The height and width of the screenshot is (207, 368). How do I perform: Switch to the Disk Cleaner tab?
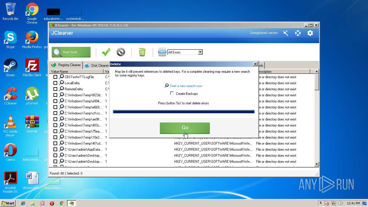tap(97, 66)
